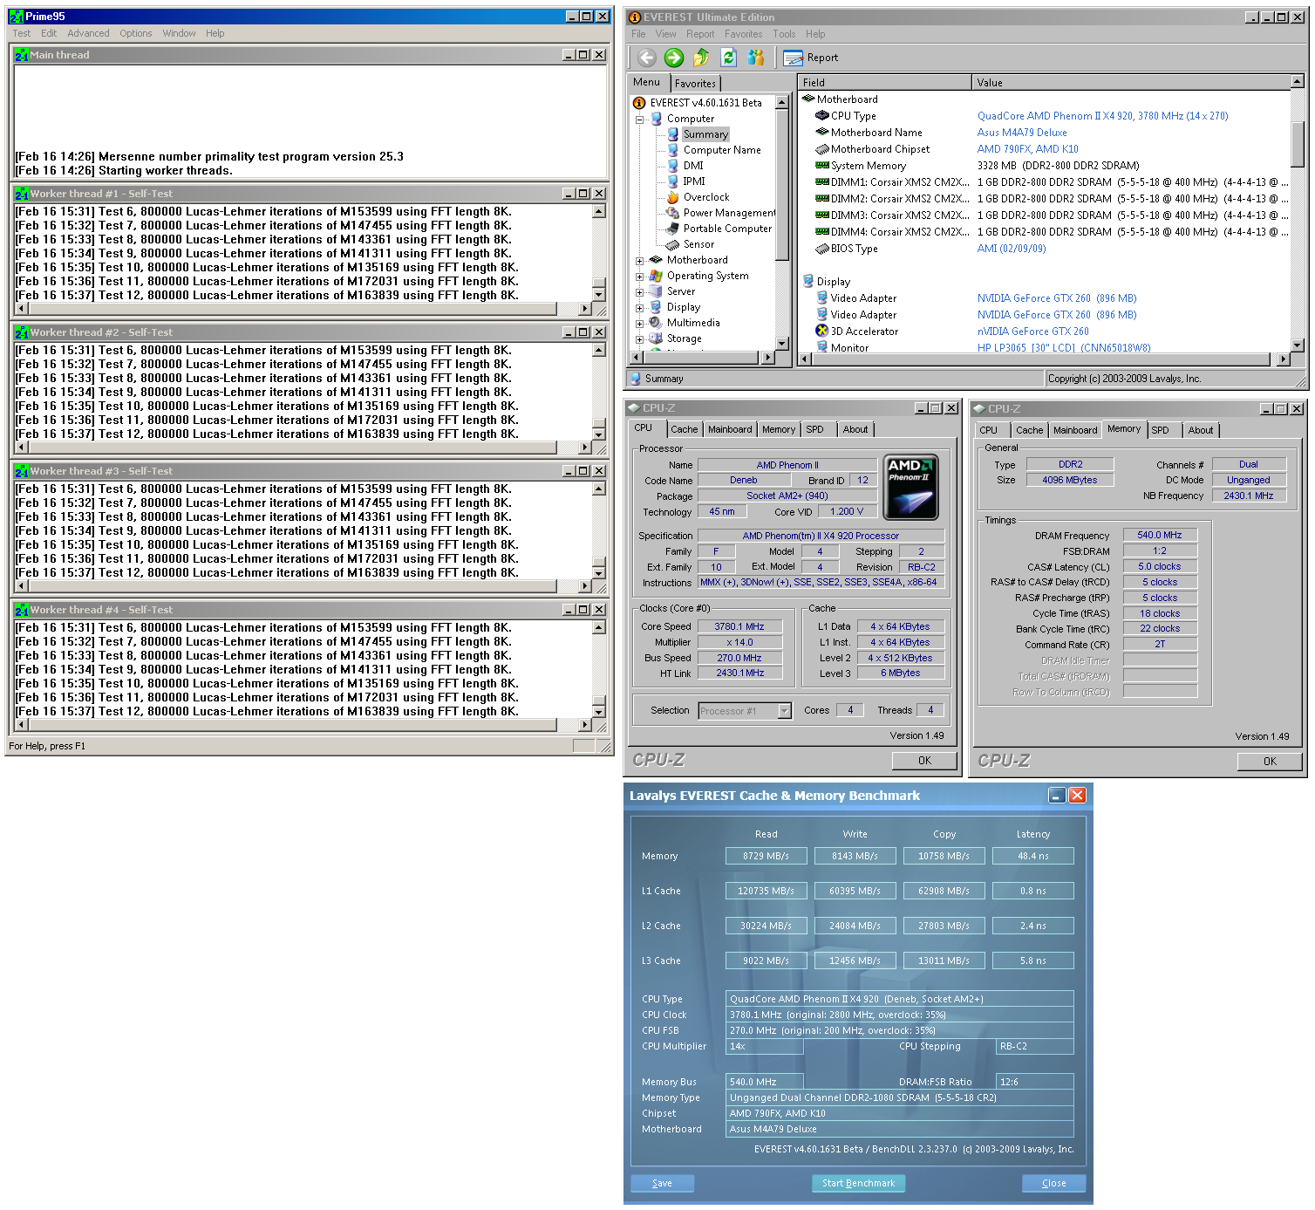Screen dimensions: 1315x1210
Task: Click the BIOS Type row icon
Action: pyautogui.click(x=822, y=249)
